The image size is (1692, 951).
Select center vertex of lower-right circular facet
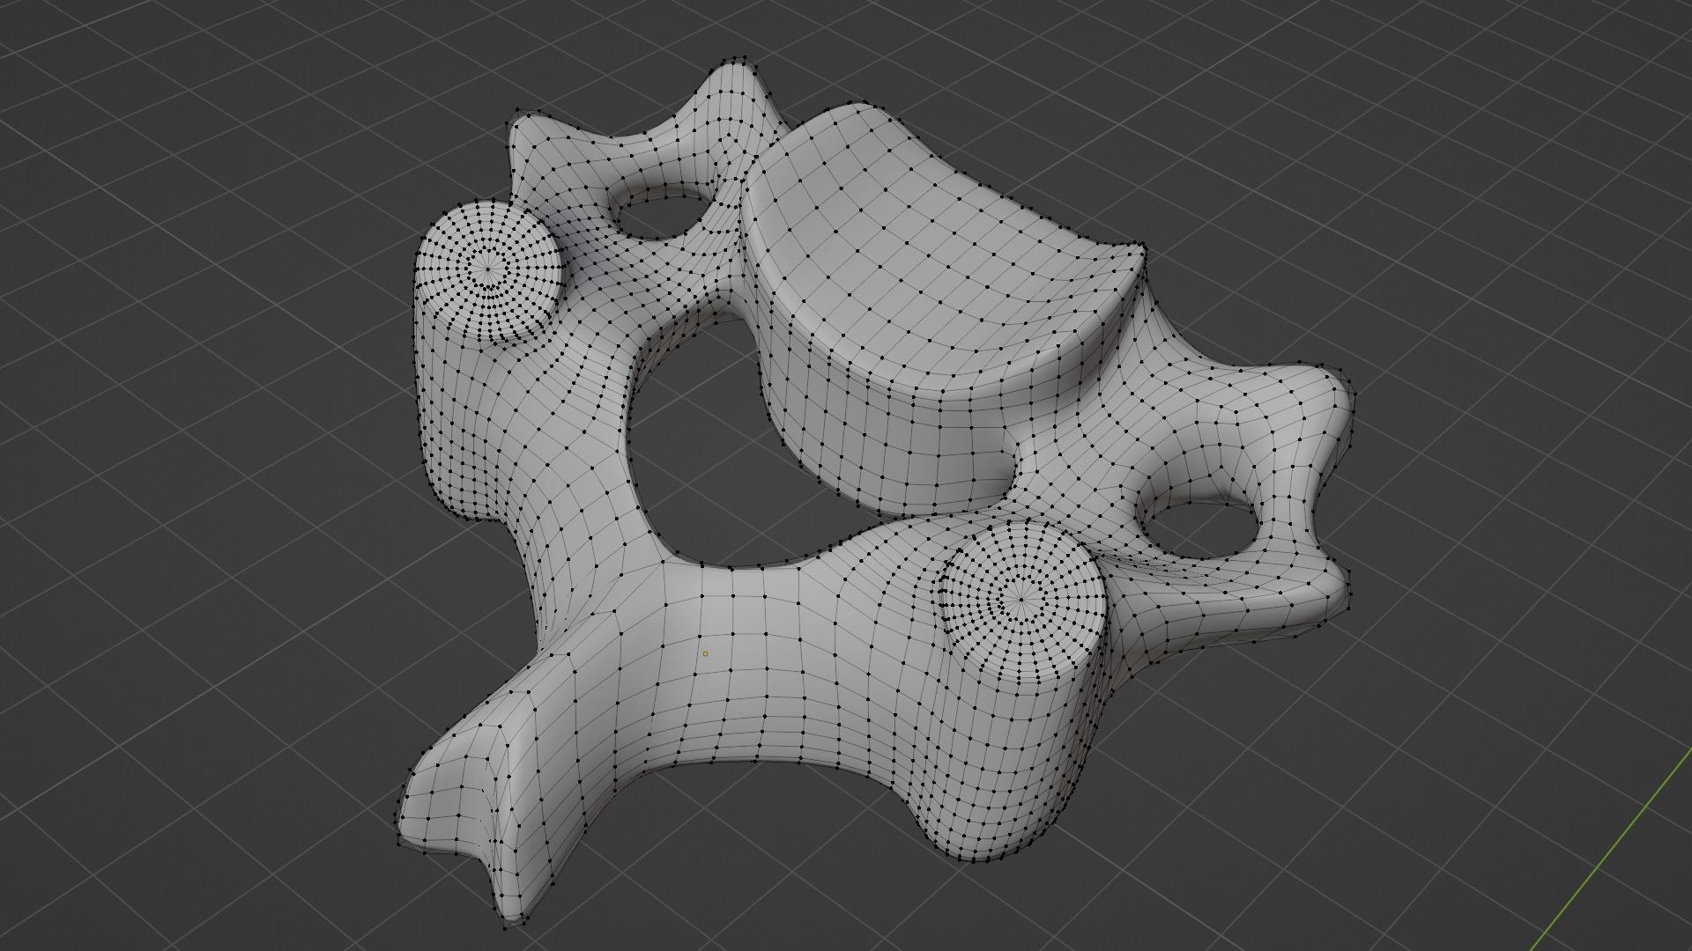coord(1020,601)
